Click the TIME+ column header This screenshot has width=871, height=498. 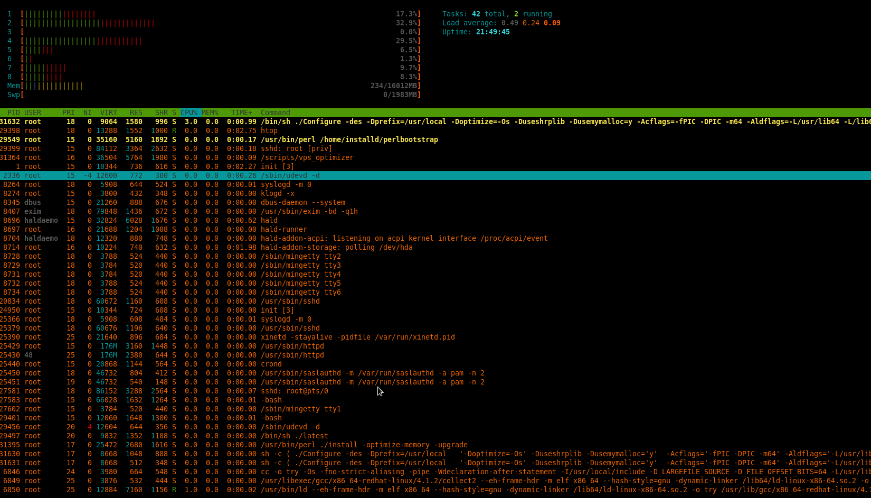tap(241, 112)
